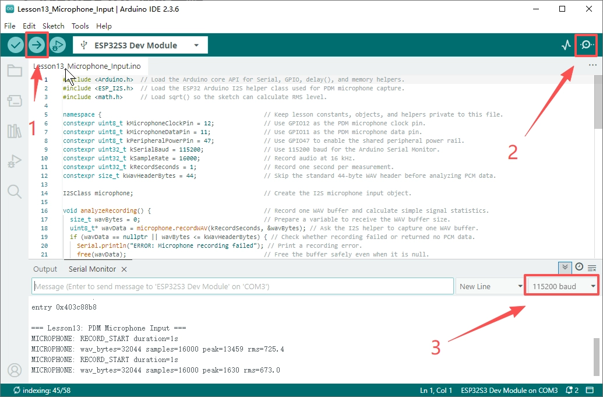Open the File menu
603x397 pixels.
tap(10, 26)
